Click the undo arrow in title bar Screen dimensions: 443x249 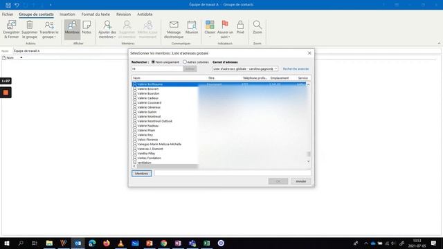(17, 5)
